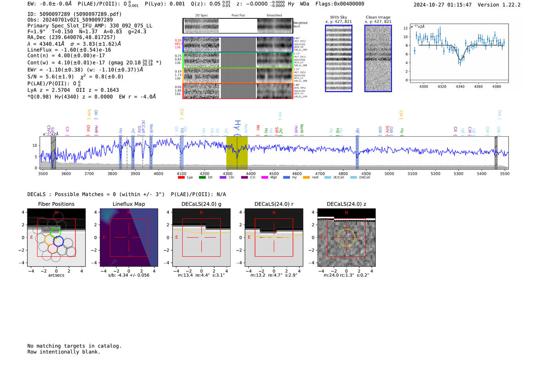Image resolution: width=548 pixels, height=373 pixels.
Task: Click the orange CIV label above the spectrum
Action: click(182, 114)
